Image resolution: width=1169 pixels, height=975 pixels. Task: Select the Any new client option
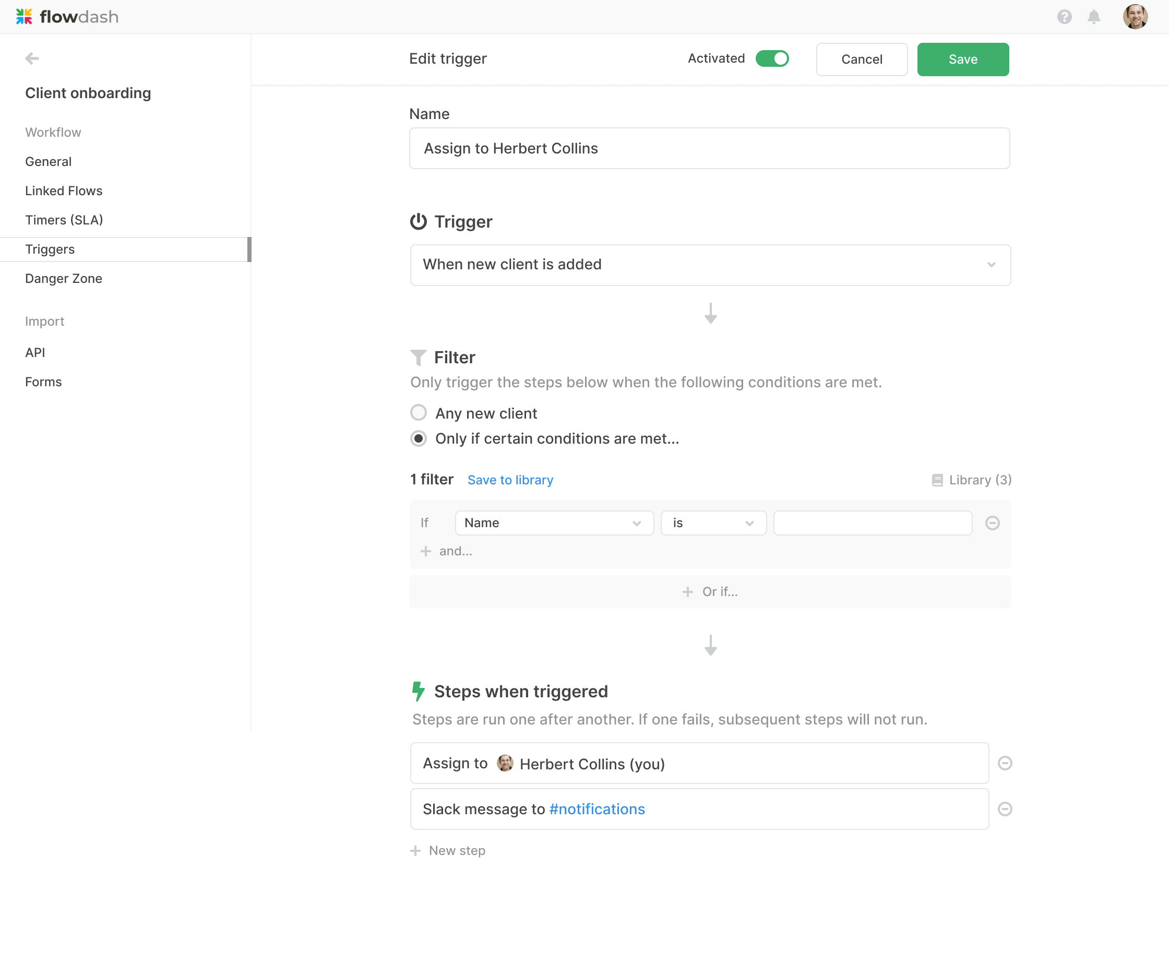coord(418,413)
